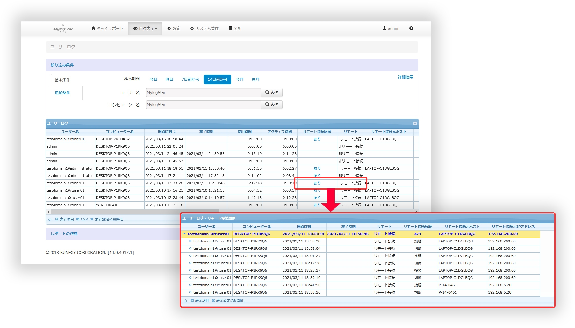This screenshot has width=575, height=328.
Task: Click the refresh icon under user log grid
Action: pyautogui.click(x=50, y=220)
